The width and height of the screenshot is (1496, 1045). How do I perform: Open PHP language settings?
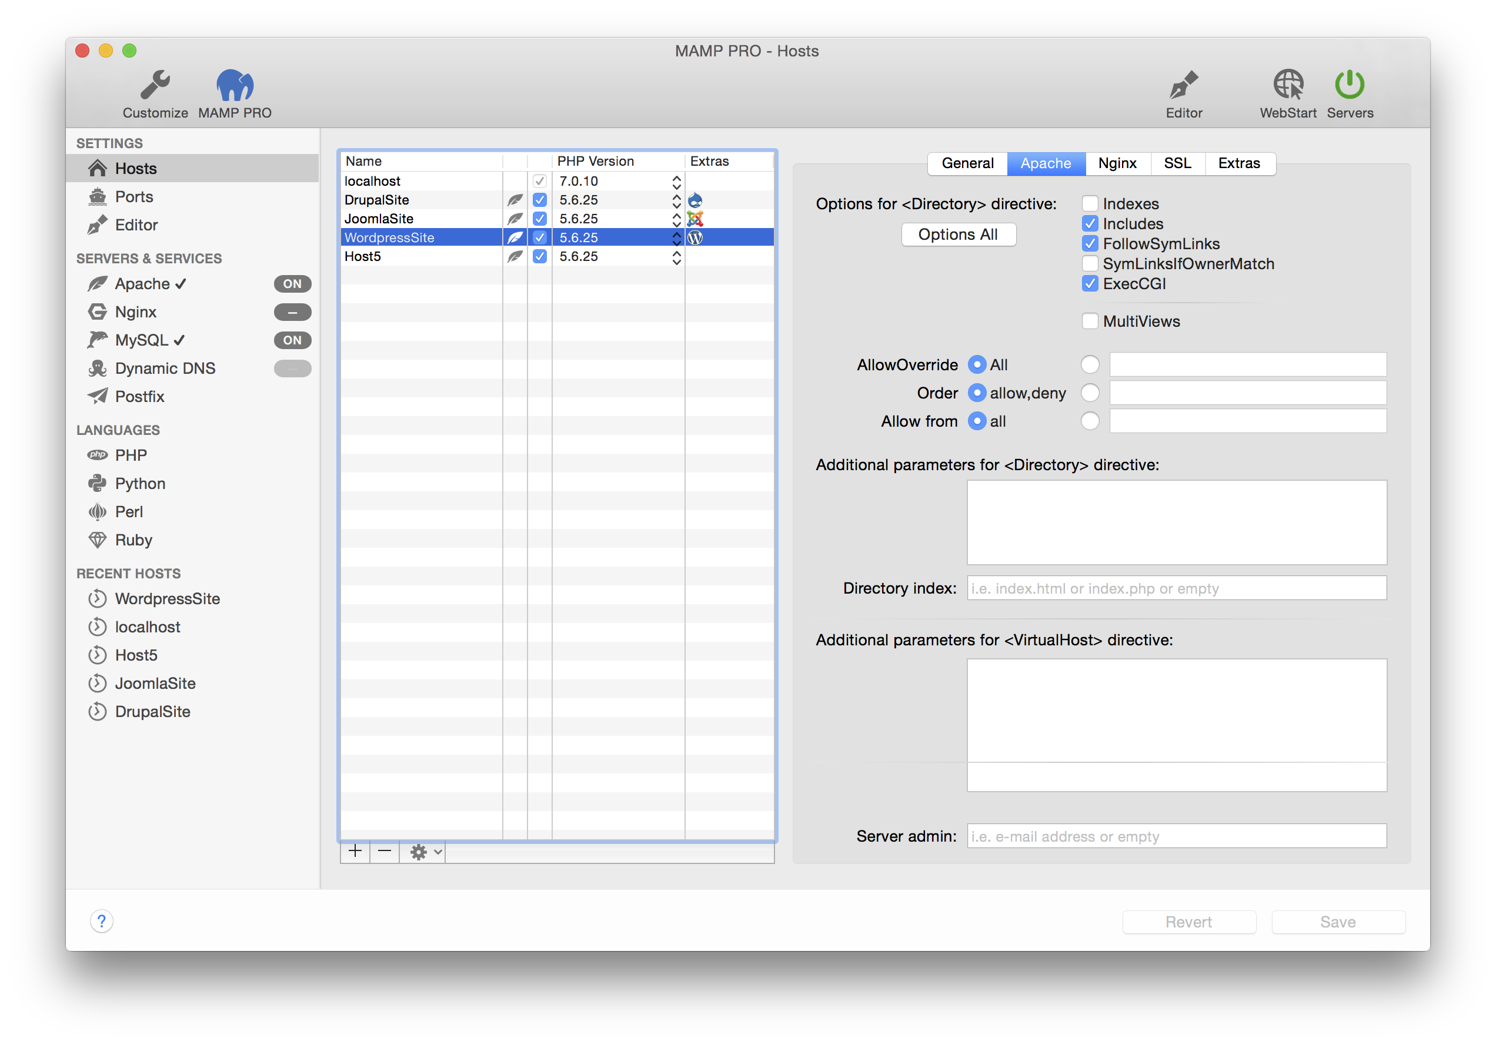pos(117,455)
